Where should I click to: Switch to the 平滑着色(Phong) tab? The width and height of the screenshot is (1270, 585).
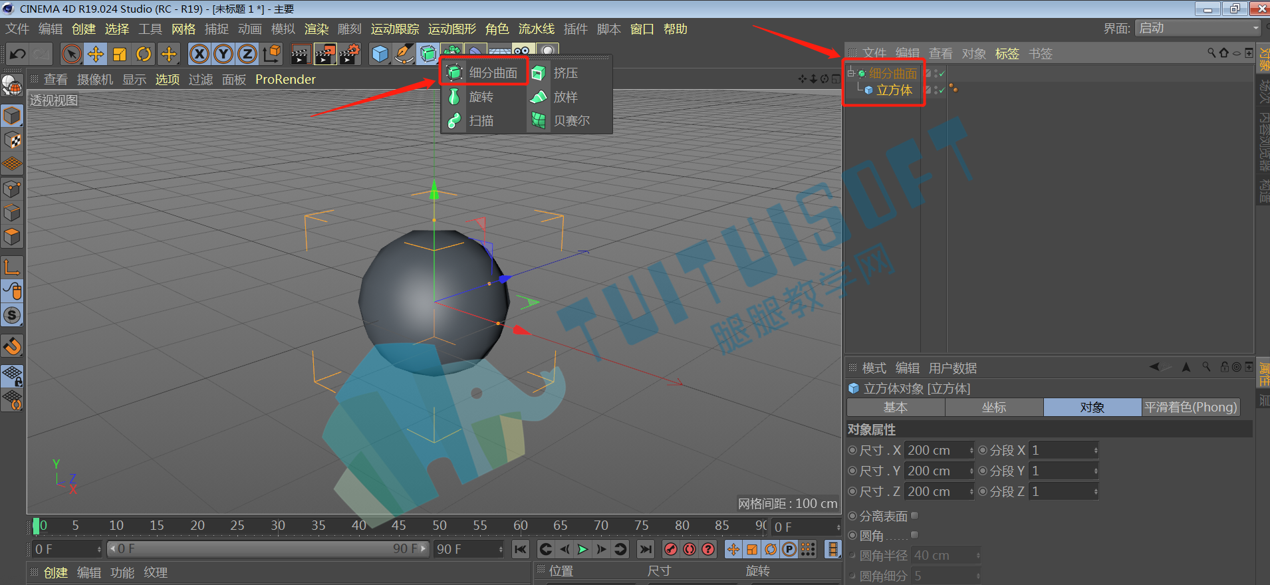1190,408
